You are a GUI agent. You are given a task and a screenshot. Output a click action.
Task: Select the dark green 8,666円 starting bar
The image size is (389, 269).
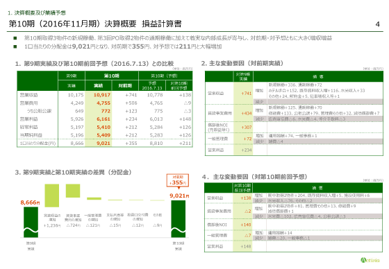point(31,222)
